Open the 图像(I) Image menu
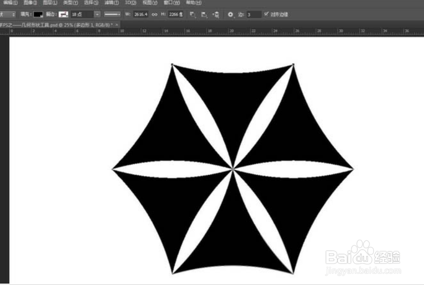 click(x=30, y=3)
